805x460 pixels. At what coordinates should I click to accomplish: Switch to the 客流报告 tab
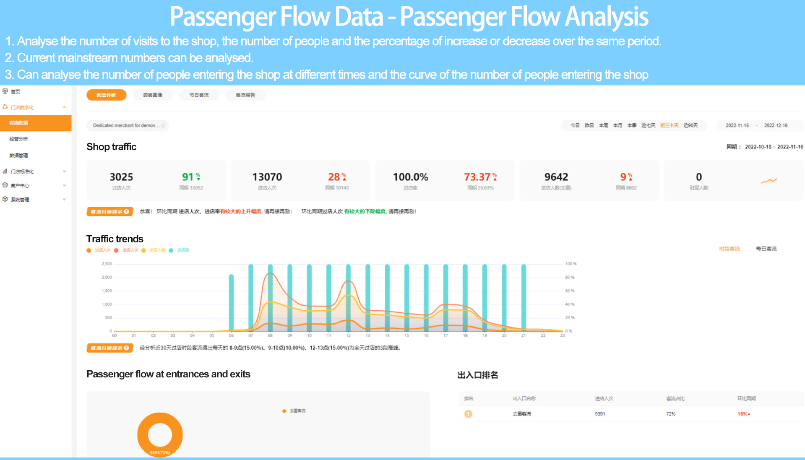(245, 95)
